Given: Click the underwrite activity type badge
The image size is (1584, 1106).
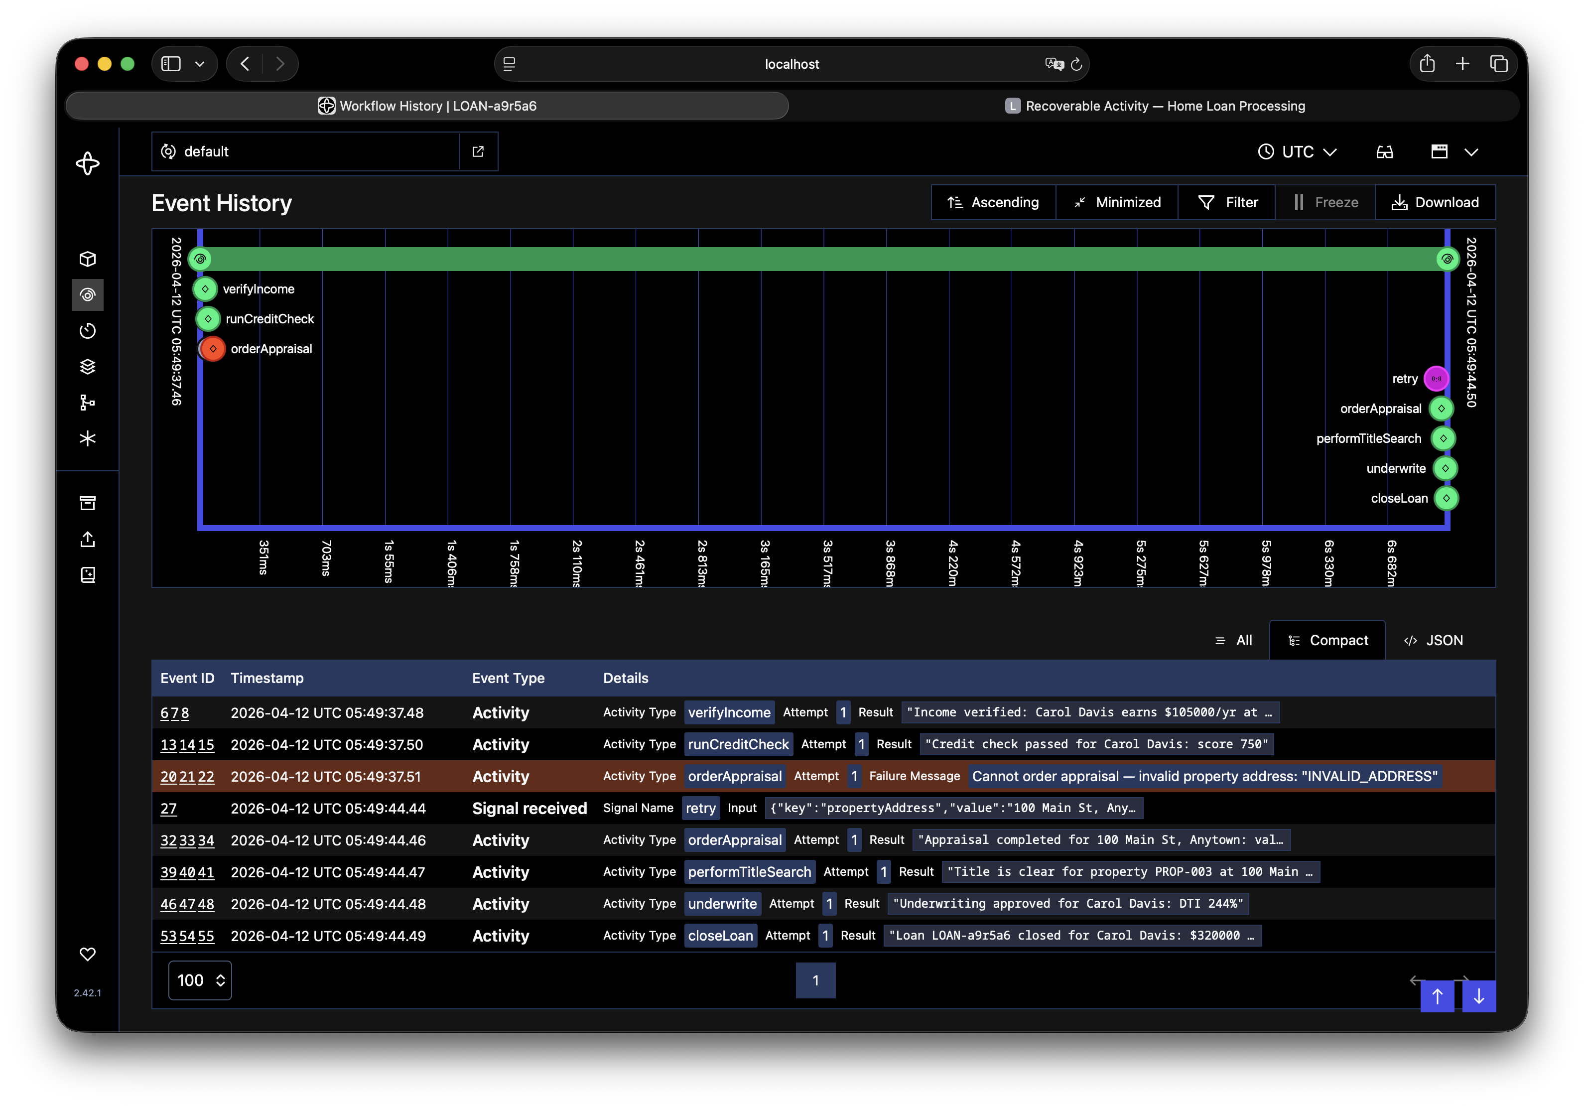Looking at the screenshot, I should 722,904.
